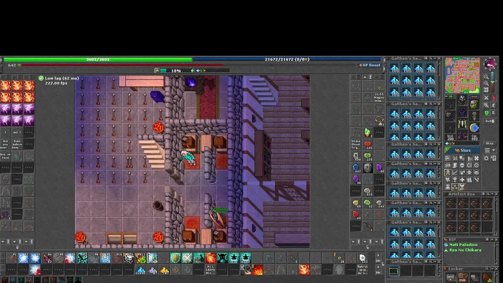Image resolution: width=503 pixels, height=283 pixels.
Task: Toggle the bottom action bar lock icon
Action: click(383, 264)
